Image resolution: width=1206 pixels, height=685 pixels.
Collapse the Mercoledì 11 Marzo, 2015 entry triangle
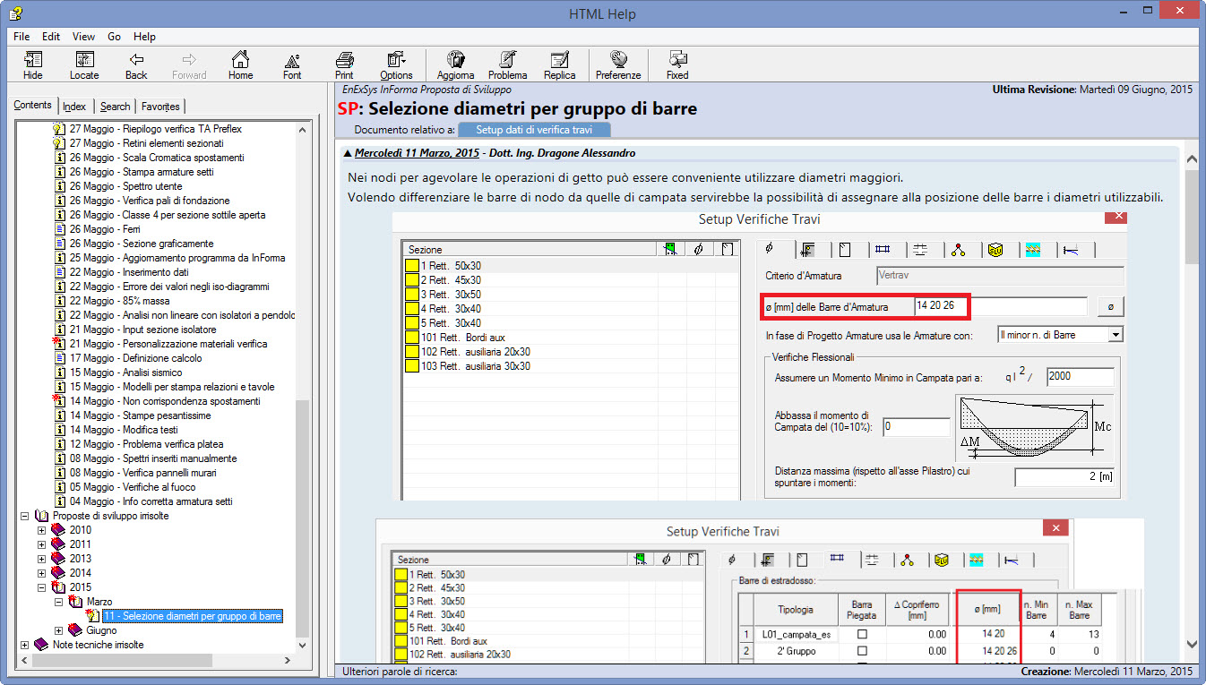(x=348, y=153)
